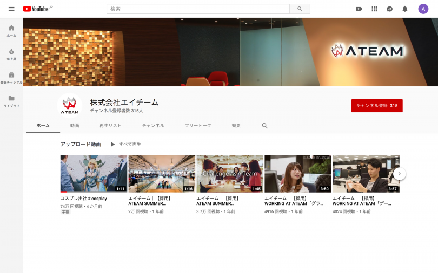Switch to the 動画 tab
This screenshot has height=273, width=438.
coord(75,126)
